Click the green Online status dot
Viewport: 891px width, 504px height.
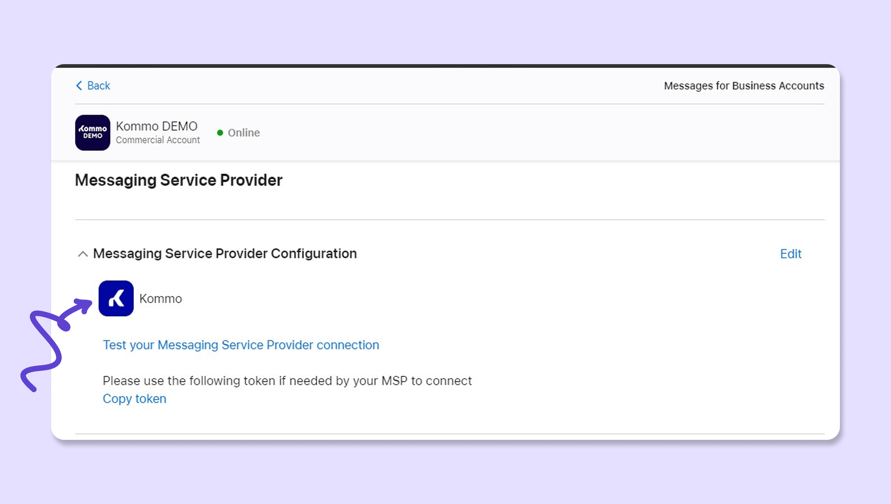[x=220, y=133]
